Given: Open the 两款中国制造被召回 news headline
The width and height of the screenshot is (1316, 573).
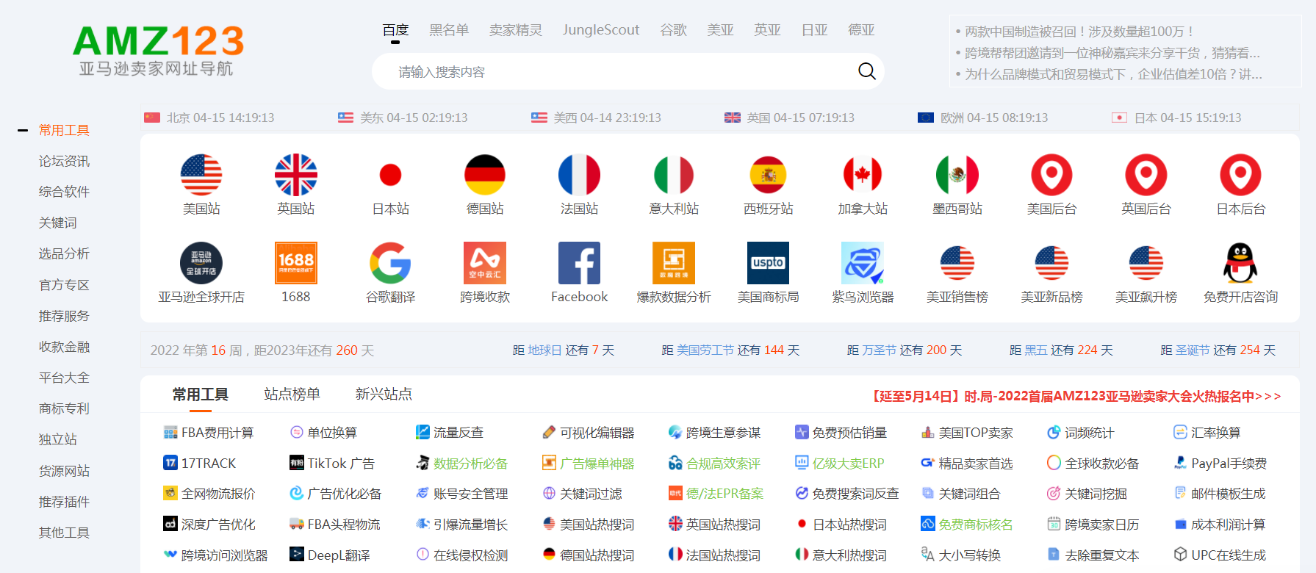Looking at the screenshot, I should pos(1079,32).
